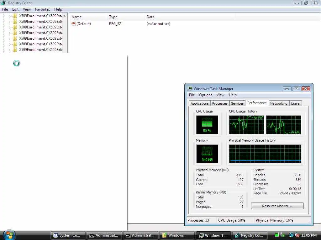321x240 pixels.
Task: Open the Start menu orb
Action: [9, 235]
